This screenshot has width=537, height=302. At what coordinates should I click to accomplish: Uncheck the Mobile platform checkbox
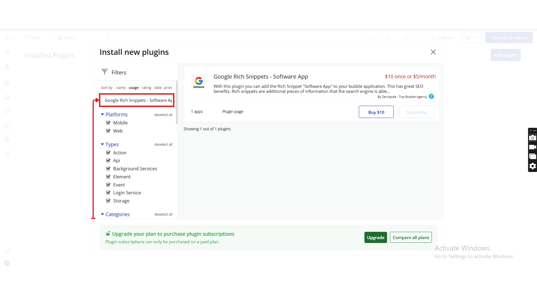pyautogui.click(x=108, y=123)
